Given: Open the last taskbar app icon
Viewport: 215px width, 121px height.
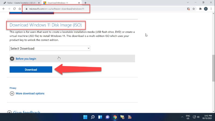Looking at the screenshot, I should [x=130, y=117].
